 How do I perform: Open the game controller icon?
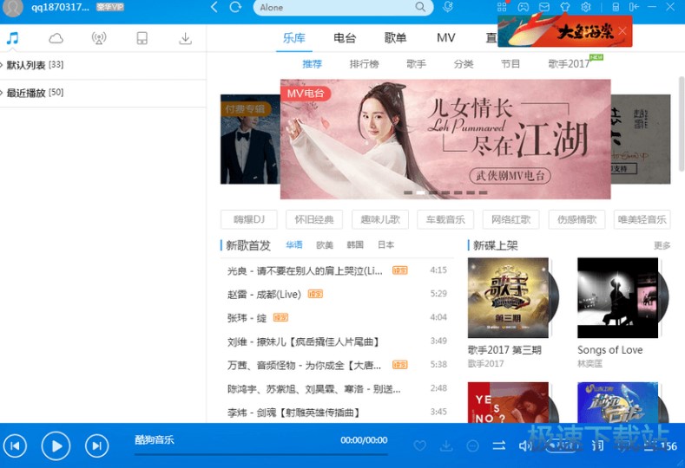click(523, 7)
